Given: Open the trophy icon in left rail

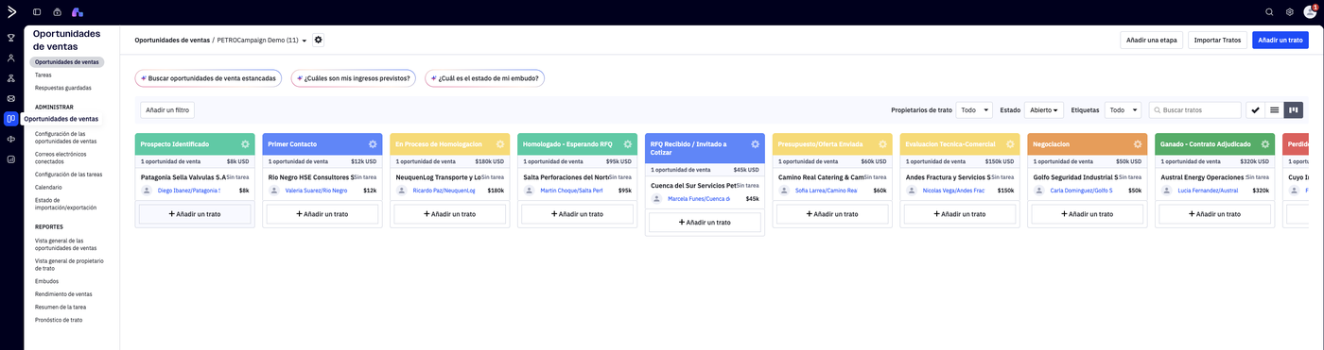Looking at the screenshot, I should 11,39.
